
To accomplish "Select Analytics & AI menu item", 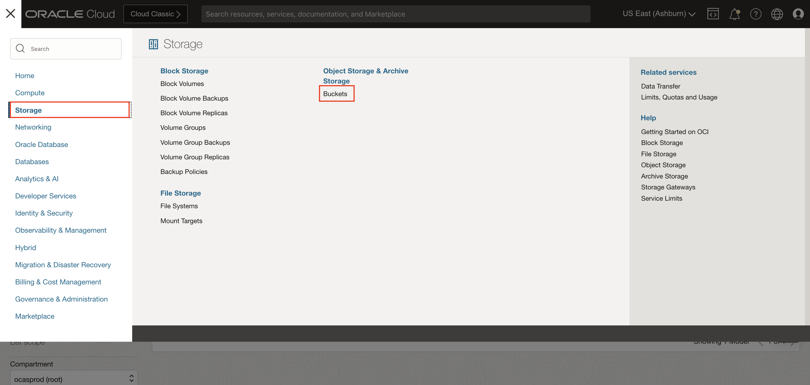I will (x=37, y=179).
